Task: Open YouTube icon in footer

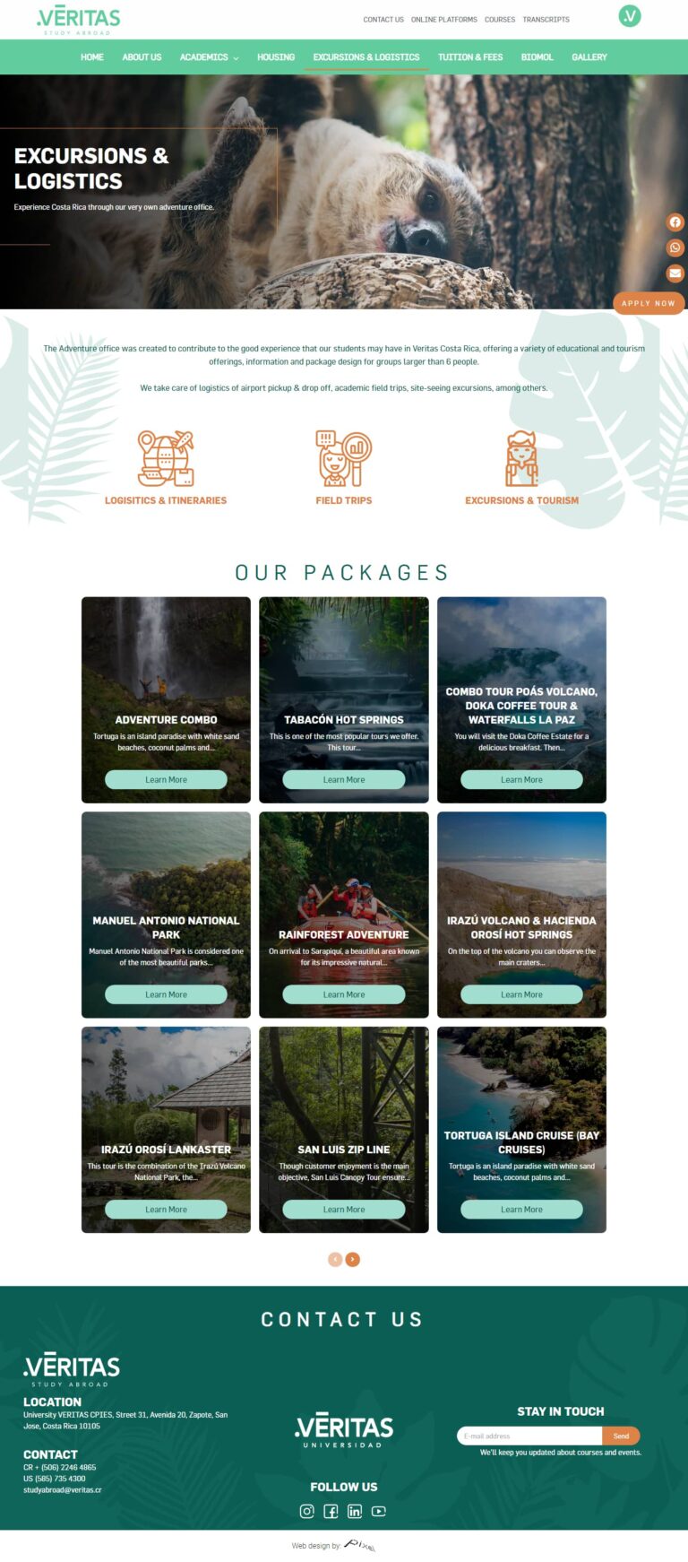Action: click(x=379, y=1511)
